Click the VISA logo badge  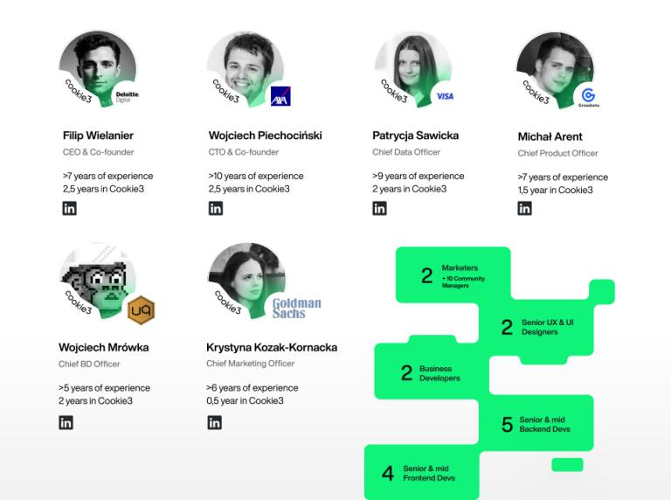tap(444, 96)
